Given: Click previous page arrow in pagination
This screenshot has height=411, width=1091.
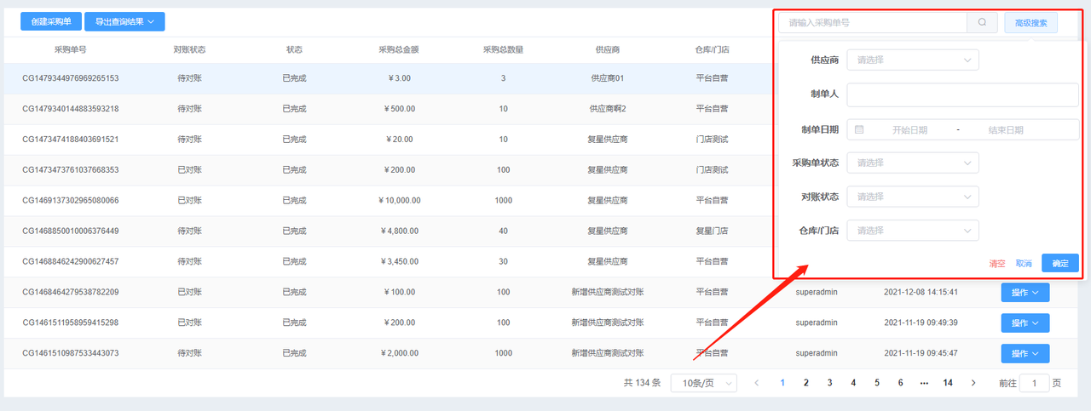Looking at the screenshot, I should pos(756,383).
